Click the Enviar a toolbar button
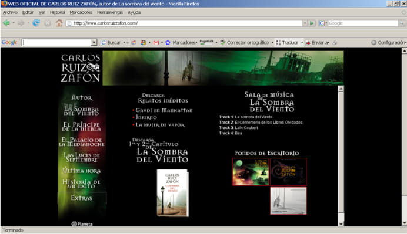 pos(317,43)
